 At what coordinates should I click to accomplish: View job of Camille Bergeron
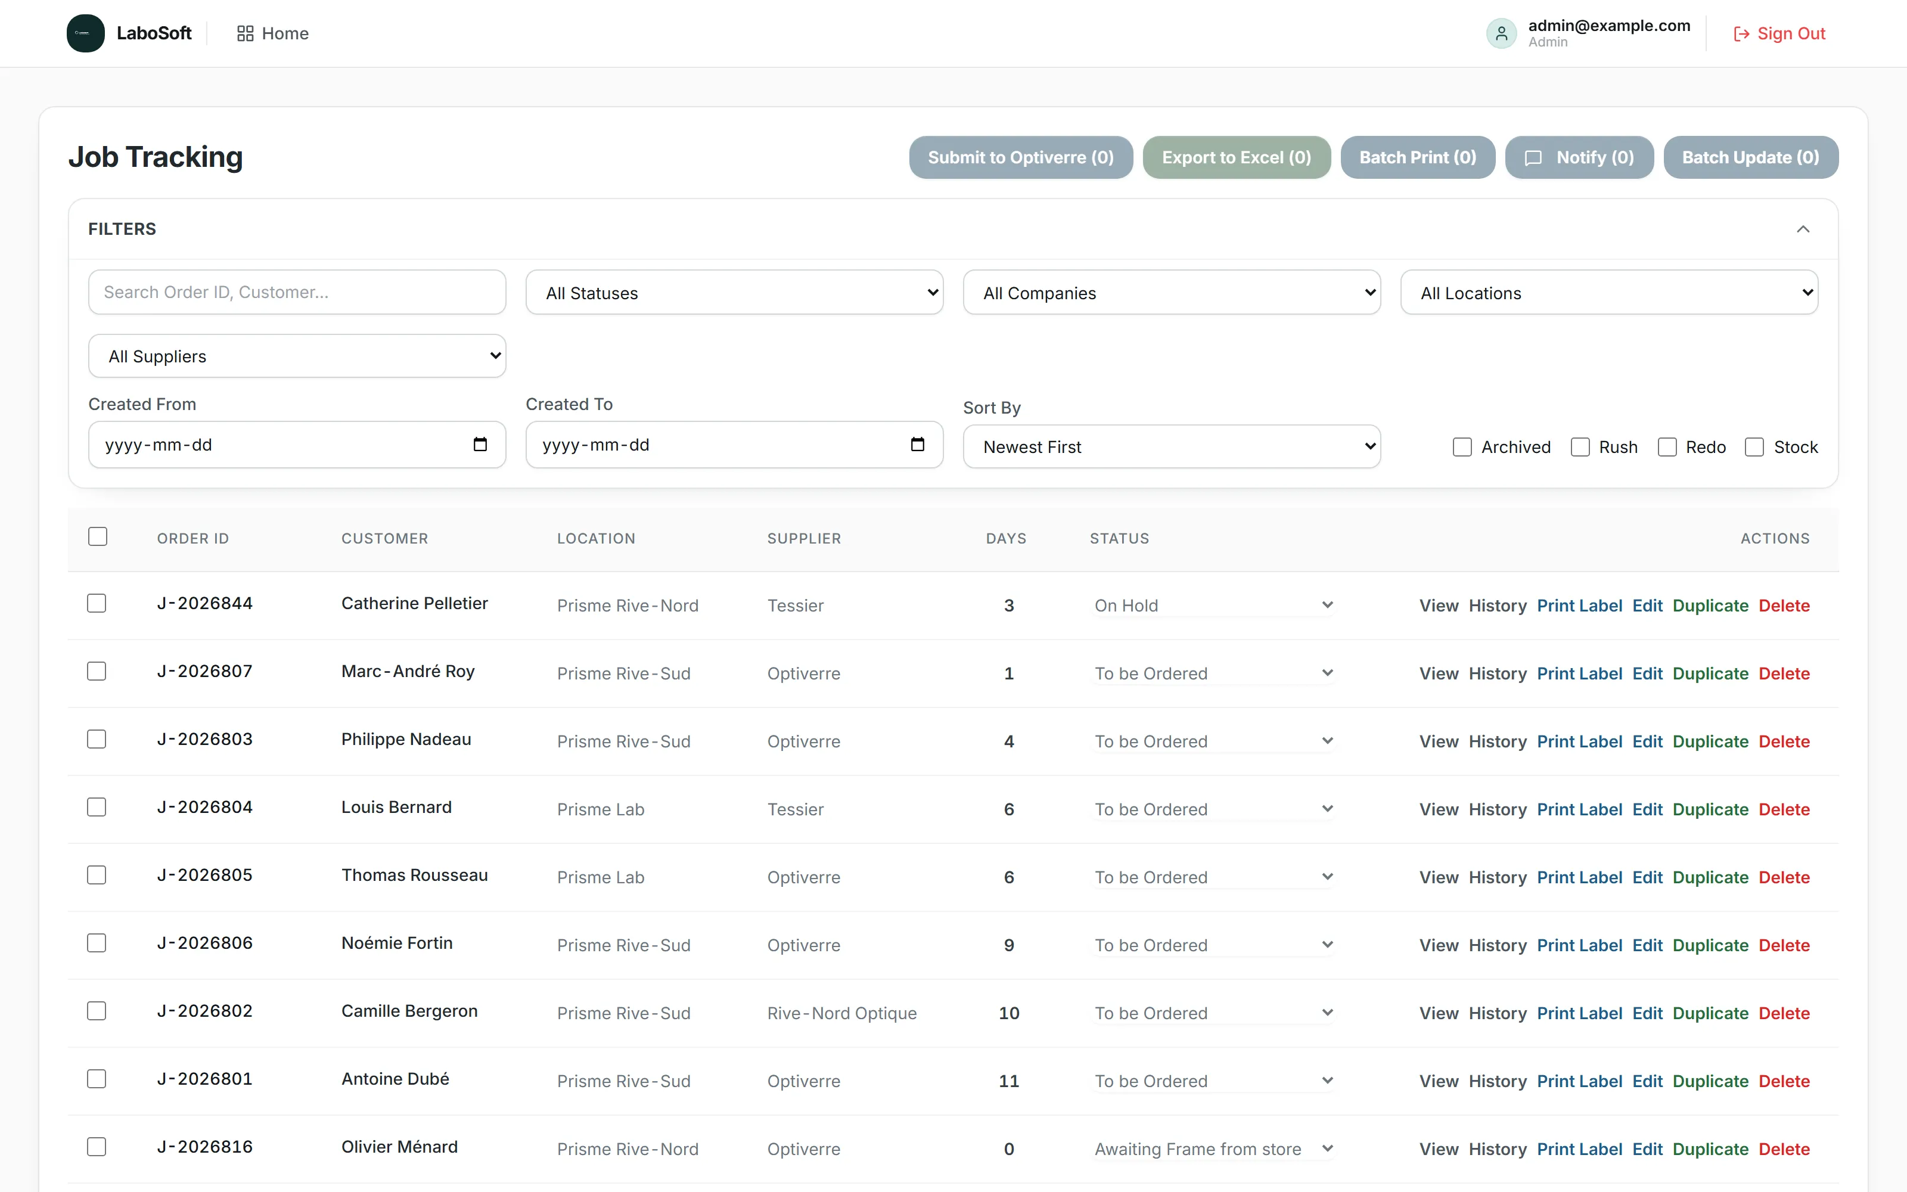[1439, 1013]
